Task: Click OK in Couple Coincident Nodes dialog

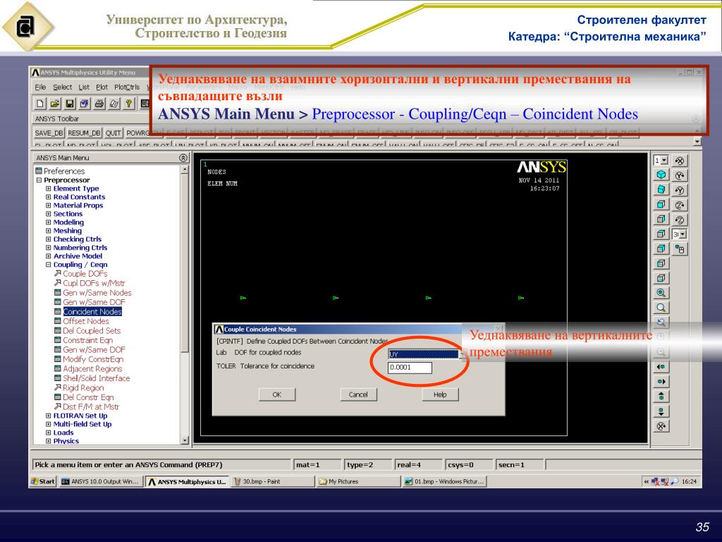Action: (x=276, y=395)
